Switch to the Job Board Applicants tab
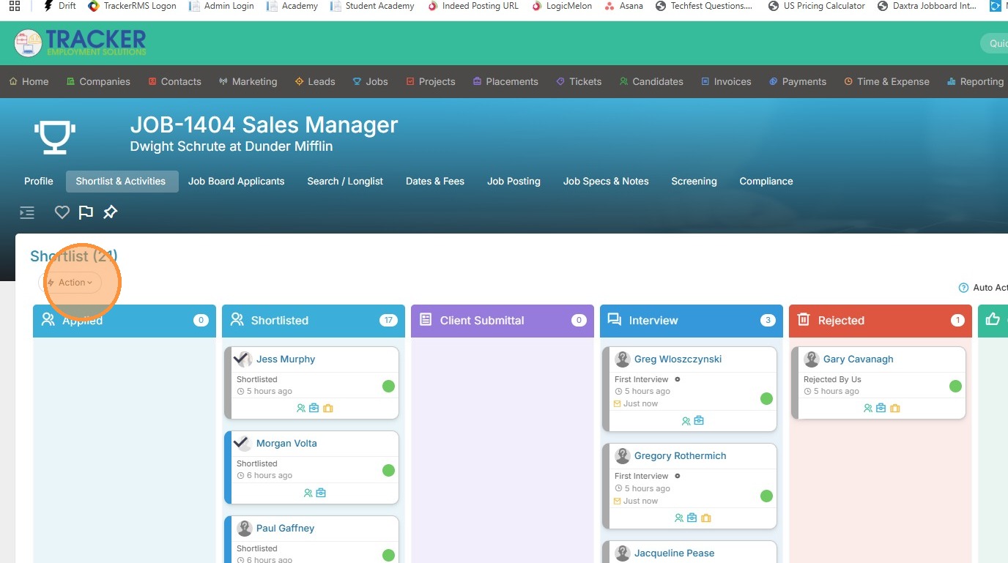Screen dimensions: 1008x563 pyautogui.click(x=236, y=182)
